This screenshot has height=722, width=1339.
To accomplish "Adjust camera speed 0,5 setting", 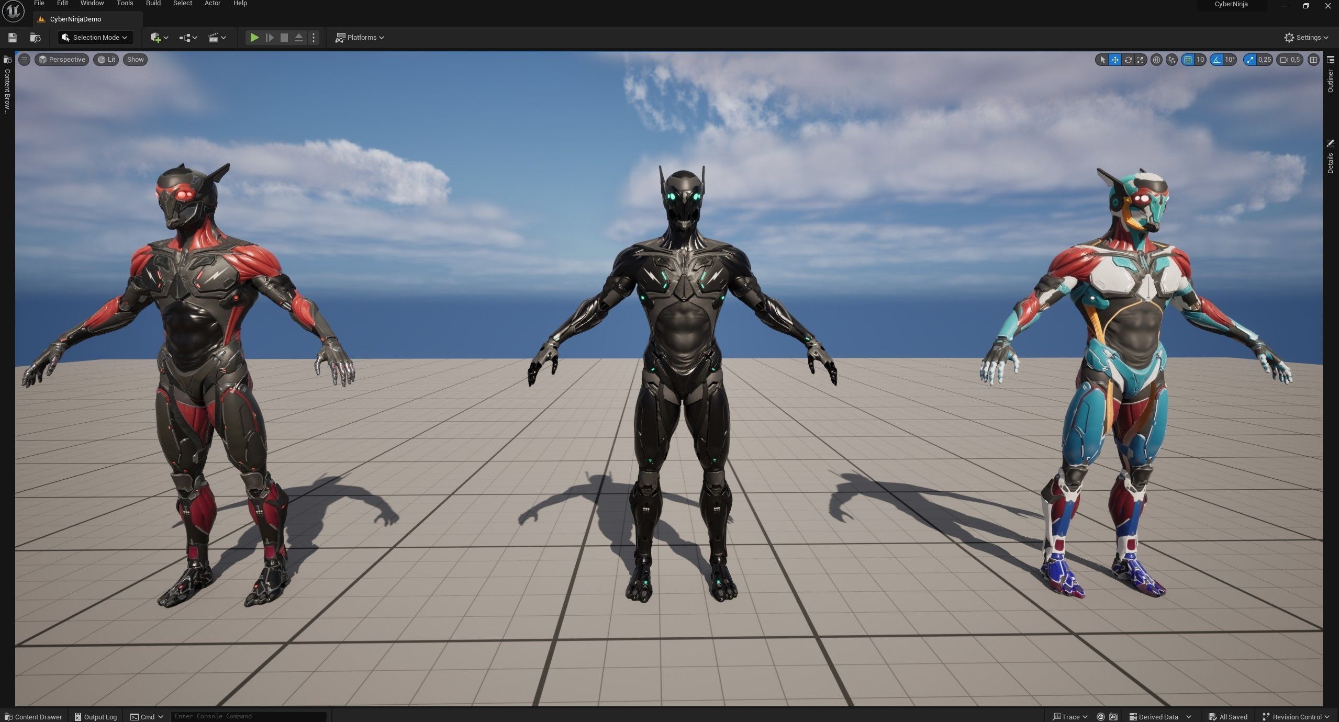I will 1290,60.
